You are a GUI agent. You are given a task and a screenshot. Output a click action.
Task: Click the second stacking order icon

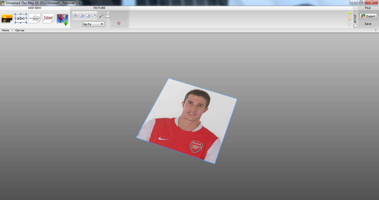click(81, 16)
